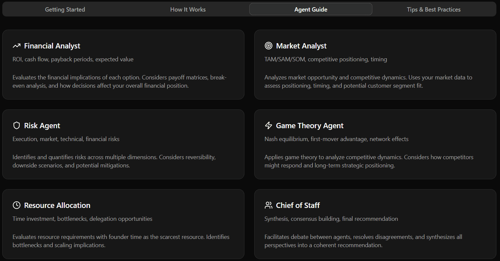Click the Resource Allocation clock icon
This screenshot has height=261, width=500.
point(16,205)
